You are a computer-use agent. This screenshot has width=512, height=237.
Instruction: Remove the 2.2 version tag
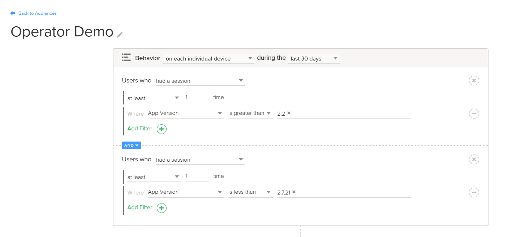[x=289, y=113]
